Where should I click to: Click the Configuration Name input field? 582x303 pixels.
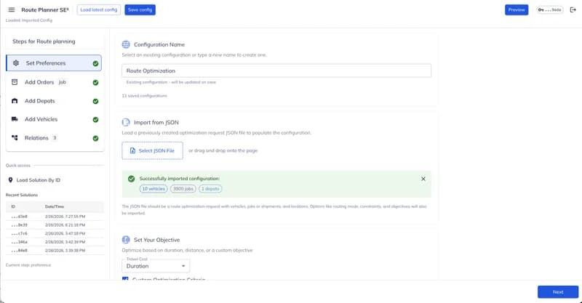(276, 71)
